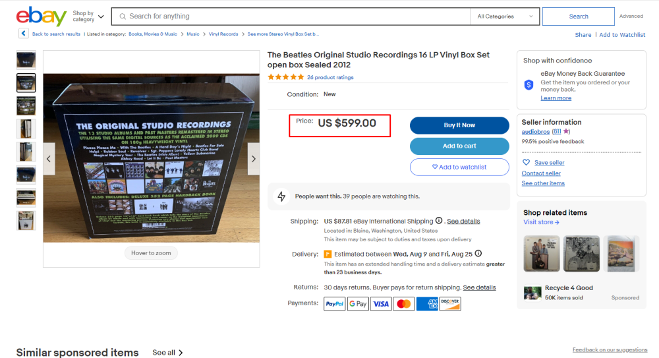Toggle Add to watchlist button
This screenshot has height=358, width=659.
point(459,167)
